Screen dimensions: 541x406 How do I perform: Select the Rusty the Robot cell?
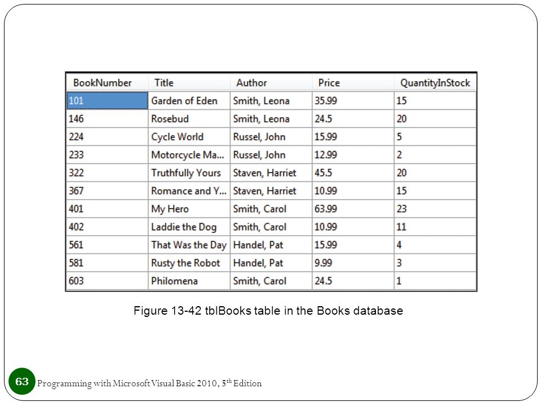tap(189, 263)
